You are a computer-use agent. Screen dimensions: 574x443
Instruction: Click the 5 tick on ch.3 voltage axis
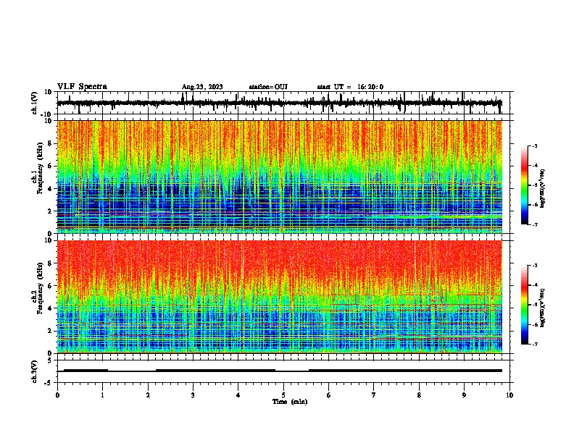click(x=50, y=360)
